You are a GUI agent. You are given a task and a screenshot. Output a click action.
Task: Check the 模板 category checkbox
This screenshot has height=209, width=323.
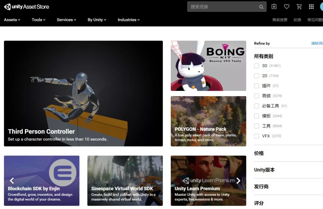click(x=257, y=116)
